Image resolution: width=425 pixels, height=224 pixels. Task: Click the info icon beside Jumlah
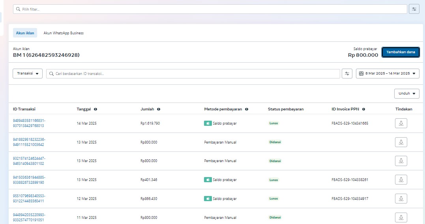coord(159,109)
